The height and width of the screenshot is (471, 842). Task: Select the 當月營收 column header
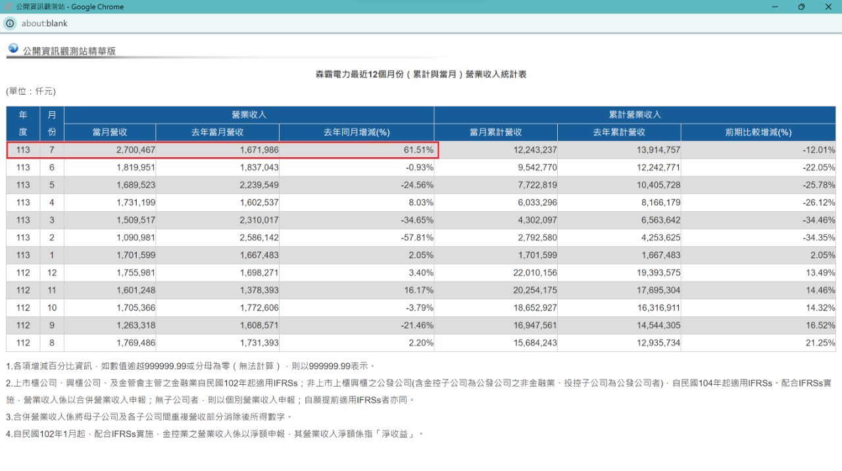[x=110, y=132]
